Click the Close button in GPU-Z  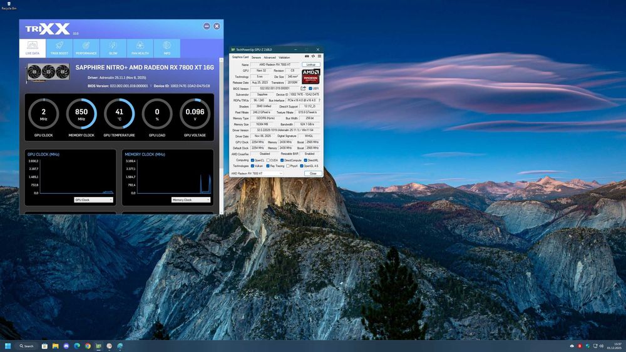(313, 173)
